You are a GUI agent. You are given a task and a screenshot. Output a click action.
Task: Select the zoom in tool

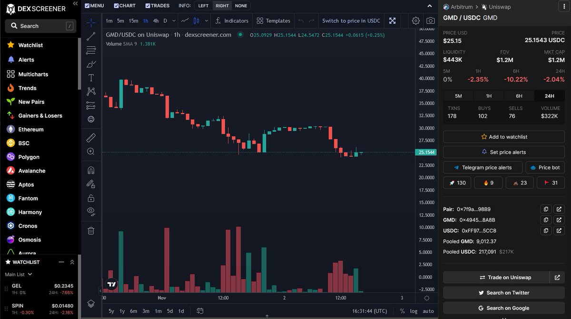pos(91,151)
